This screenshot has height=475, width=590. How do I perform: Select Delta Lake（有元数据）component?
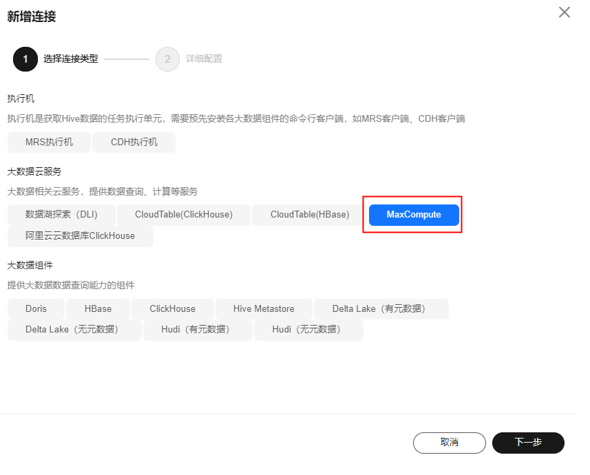coord(381,309)
